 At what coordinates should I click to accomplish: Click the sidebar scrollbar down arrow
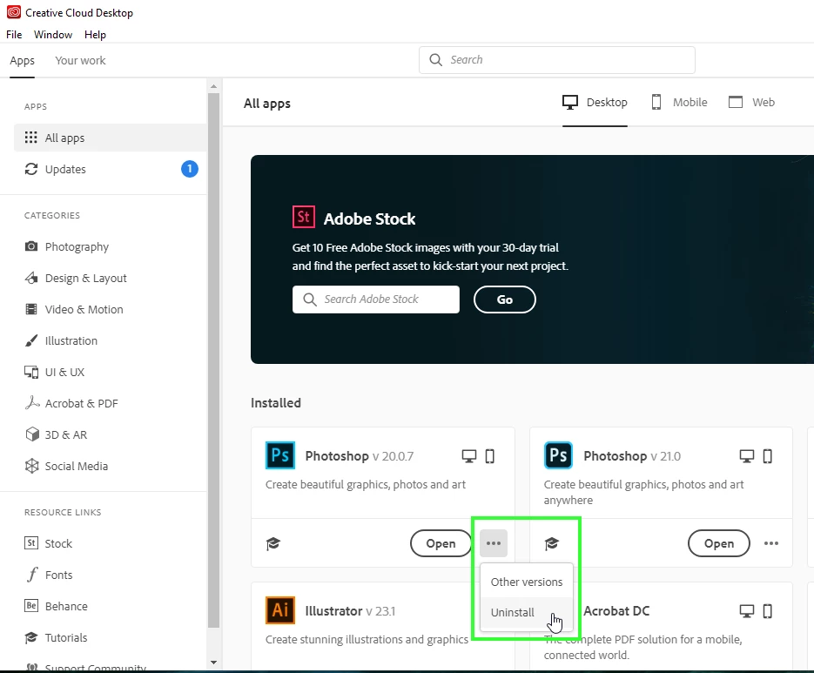[x=213, y=663]
